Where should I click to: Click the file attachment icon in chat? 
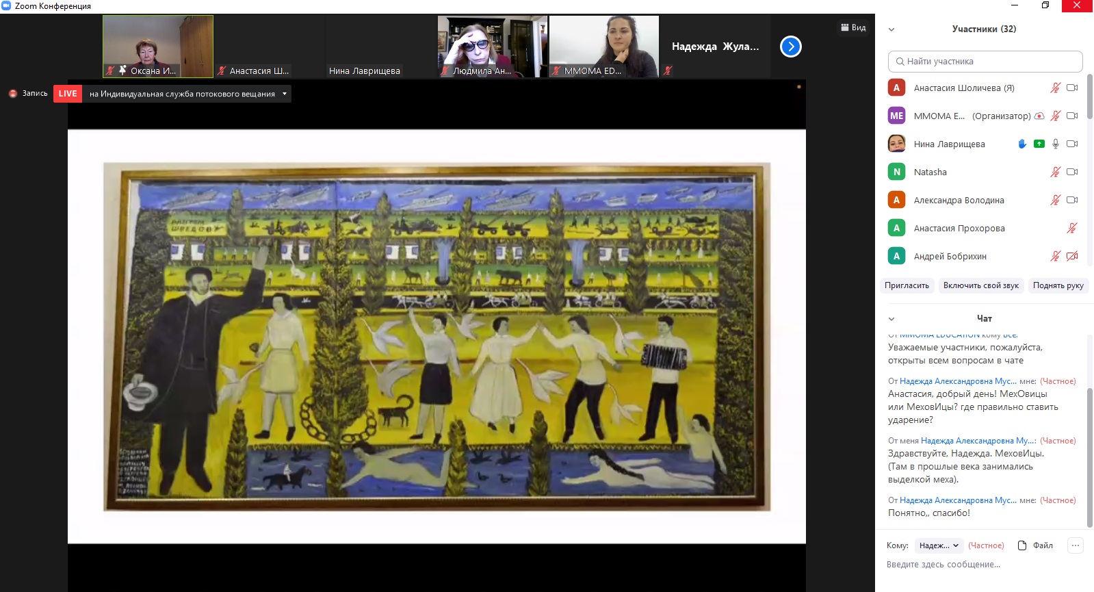pyautogui.click(x=1022, y=545)
